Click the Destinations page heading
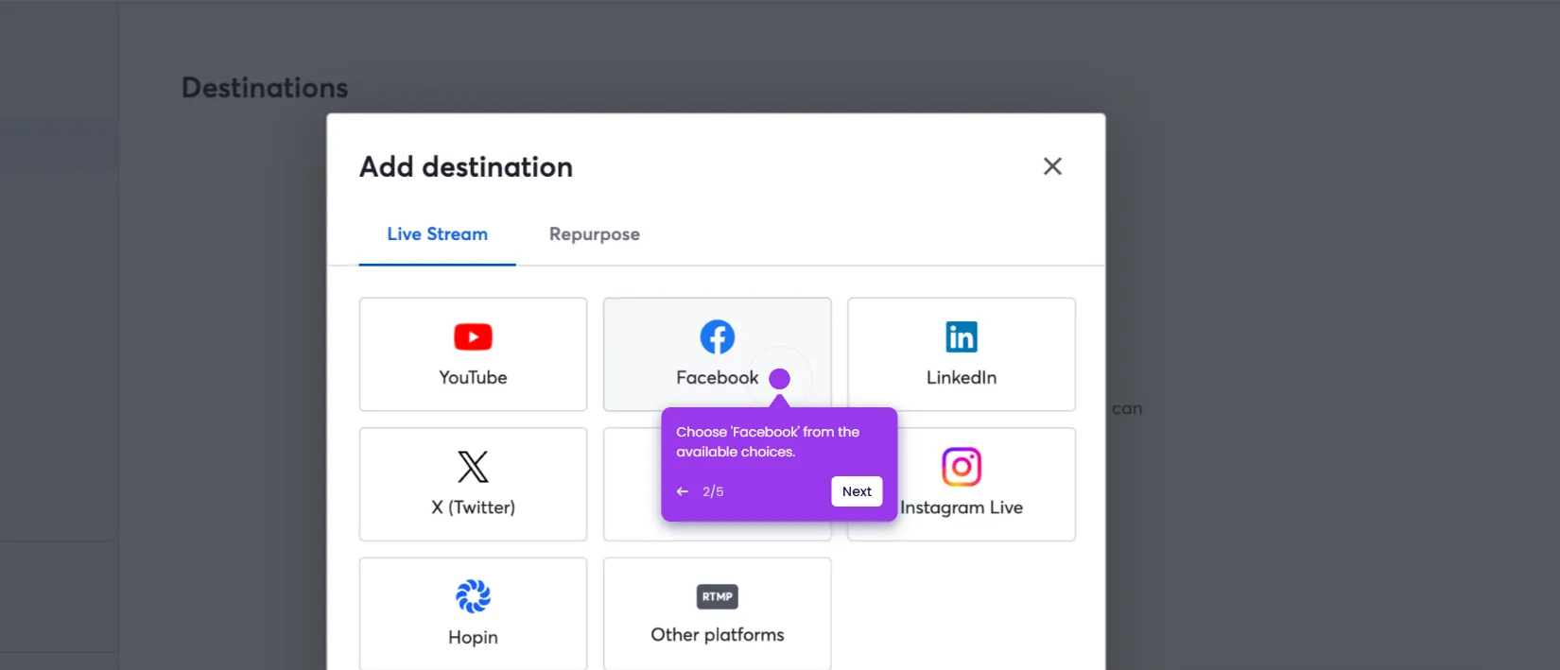This screenshot has width=1560, height=670. [265, 88]
